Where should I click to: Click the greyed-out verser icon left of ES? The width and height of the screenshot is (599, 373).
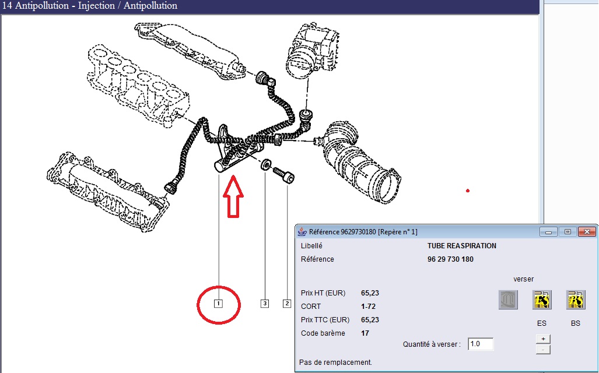coord(507,300)
